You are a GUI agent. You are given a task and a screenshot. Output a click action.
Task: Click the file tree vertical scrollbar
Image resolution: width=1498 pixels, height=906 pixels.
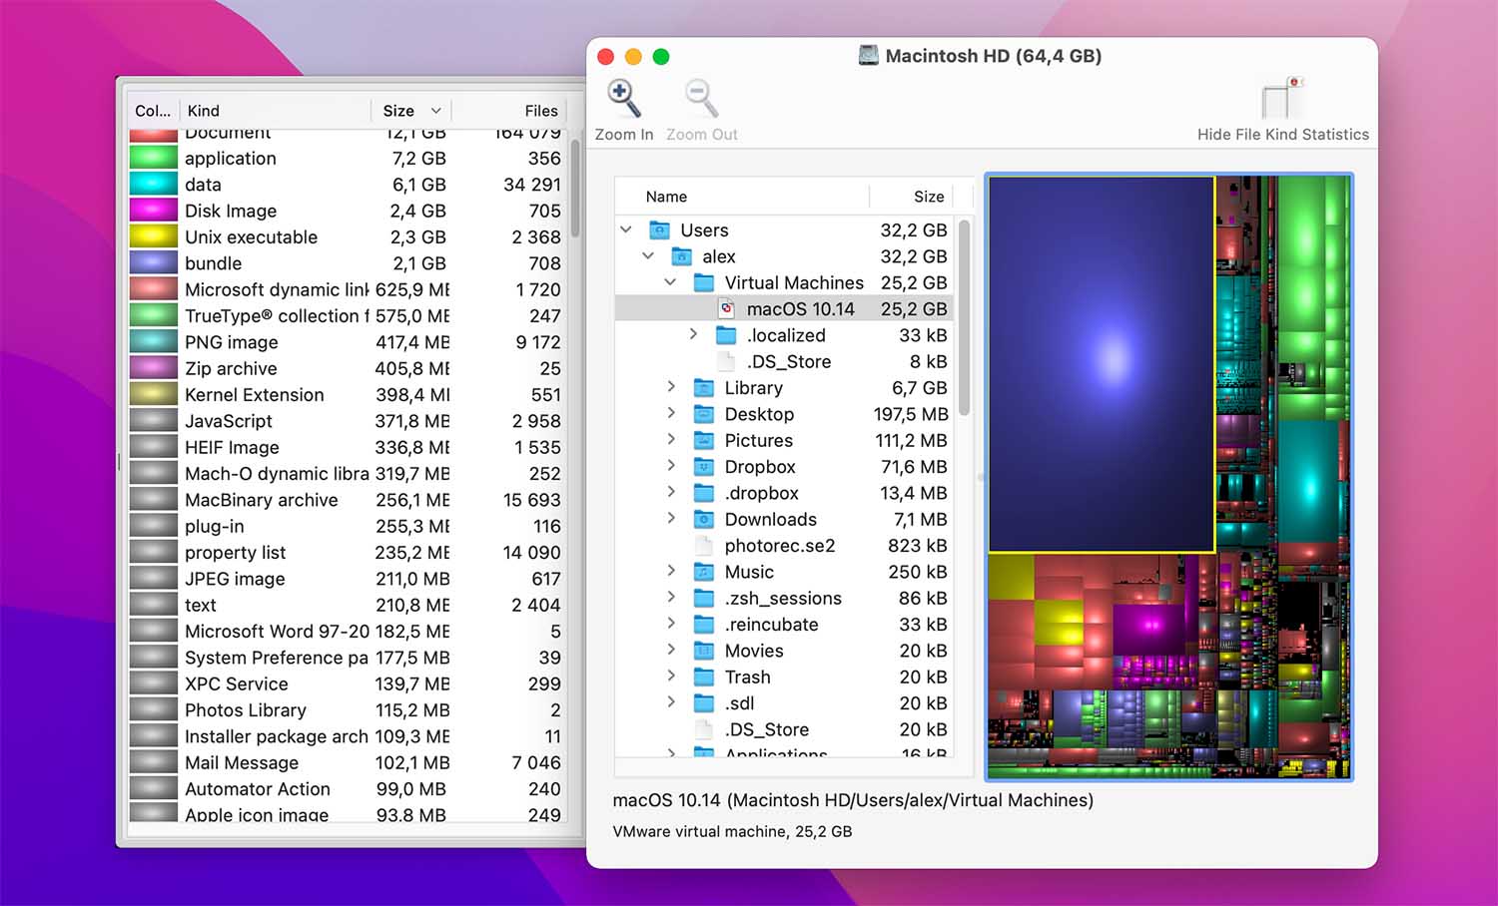coord(964,318)
